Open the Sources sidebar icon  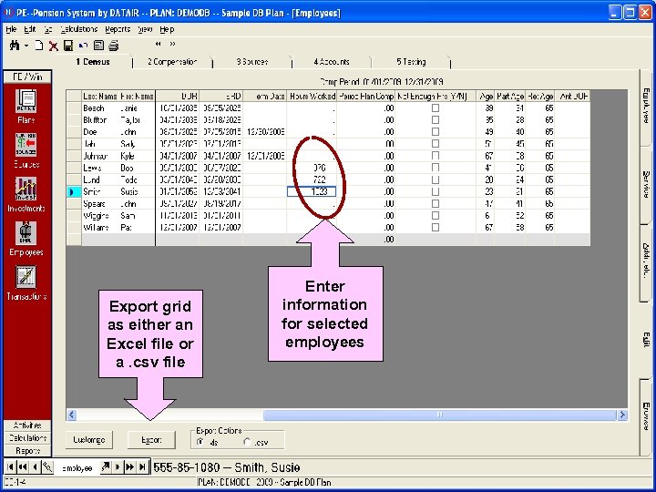pyautogui.click(x=26, y=146)
